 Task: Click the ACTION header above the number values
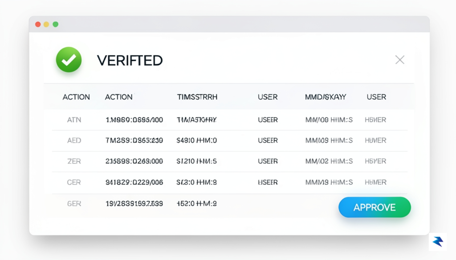pyautogui.click(x=118, y=97)
